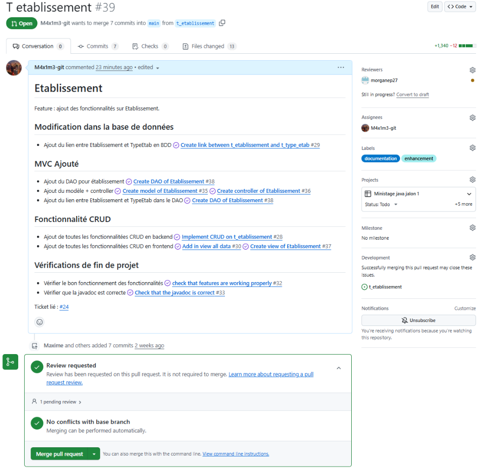
Task: Copy the branch name t_etablissement
Action: coord(222,22)
